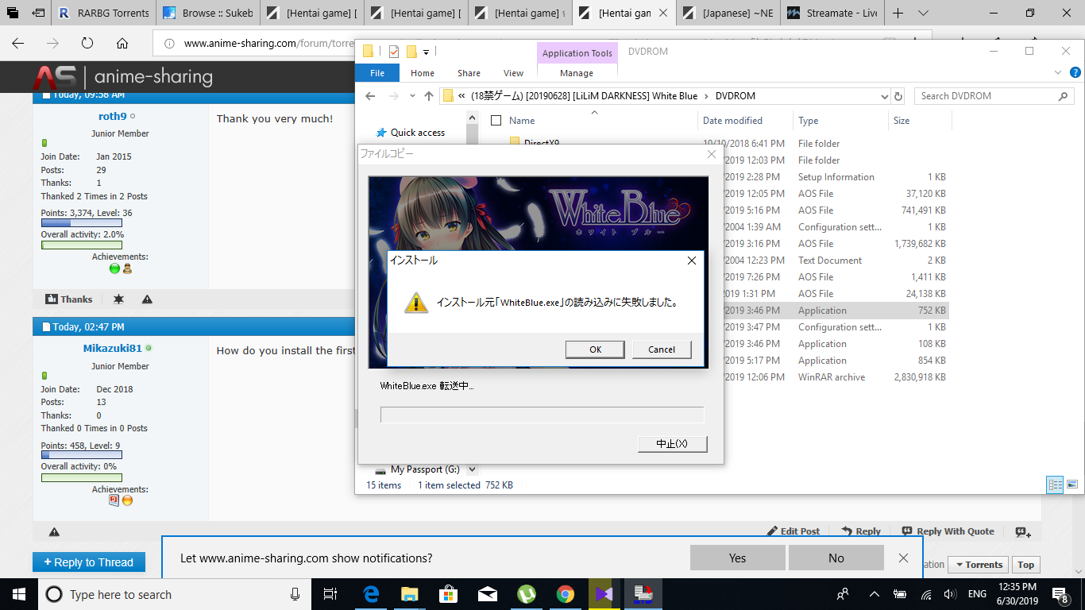Screen dimensions: 1085x610
Task: Allow notifications with Yes button
Action: pos(737,558)
